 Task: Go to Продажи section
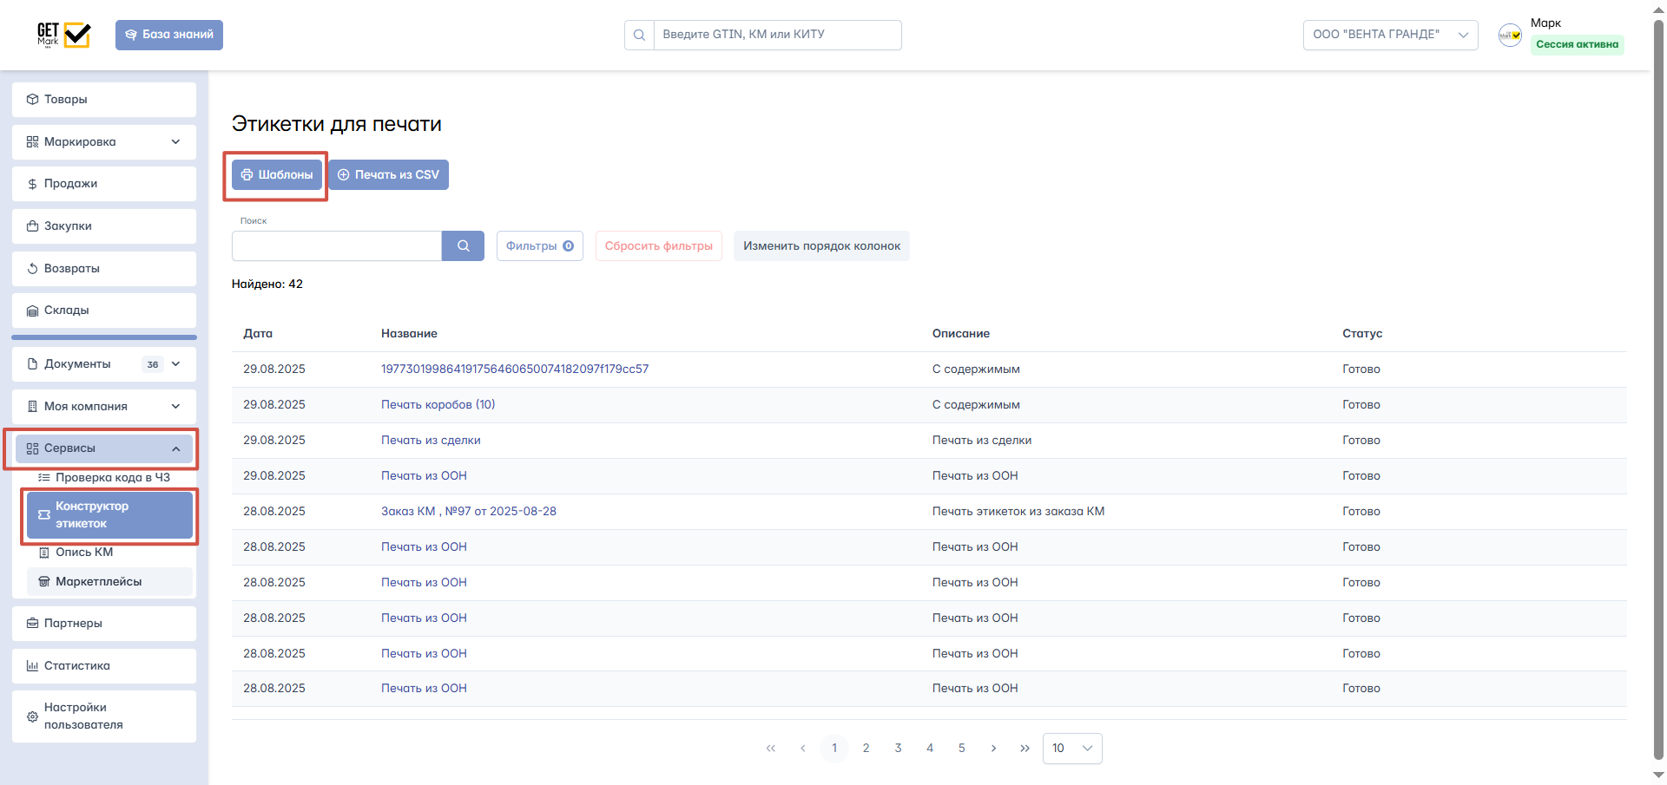click(104, 184)
